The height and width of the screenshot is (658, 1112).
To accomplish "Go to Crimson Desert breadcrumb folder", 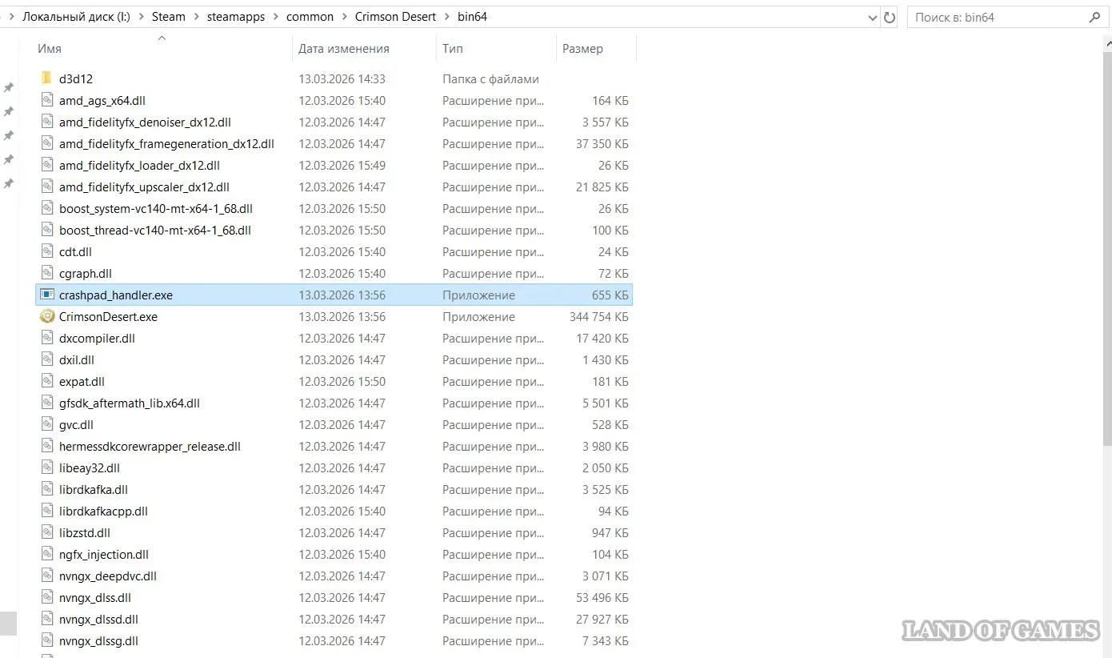I will (x=396, y=17).
